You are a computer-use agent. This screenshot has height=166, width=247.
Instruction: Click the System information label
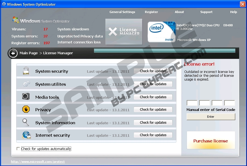(x=55, y=123)
